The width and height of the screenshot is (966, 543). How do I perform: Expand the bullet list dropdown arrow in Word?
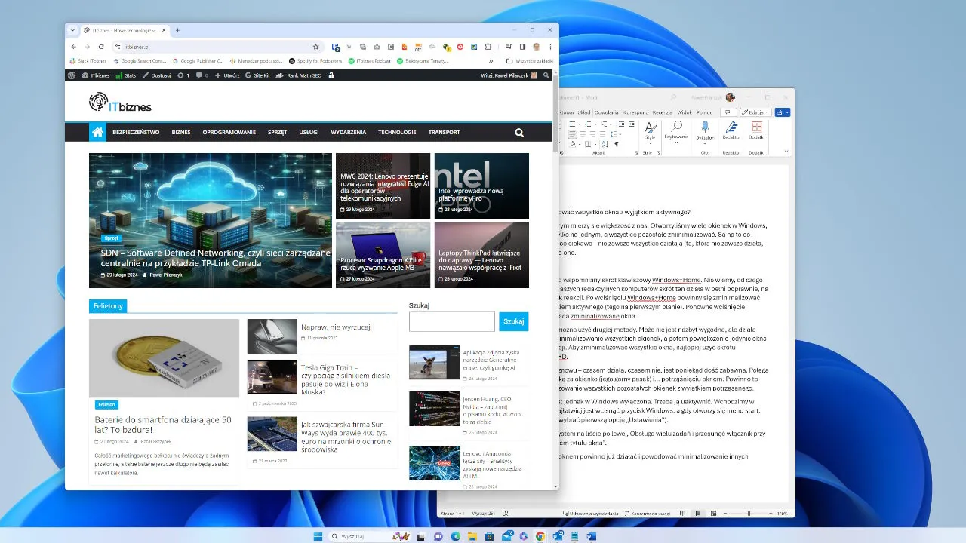(580, 124)
